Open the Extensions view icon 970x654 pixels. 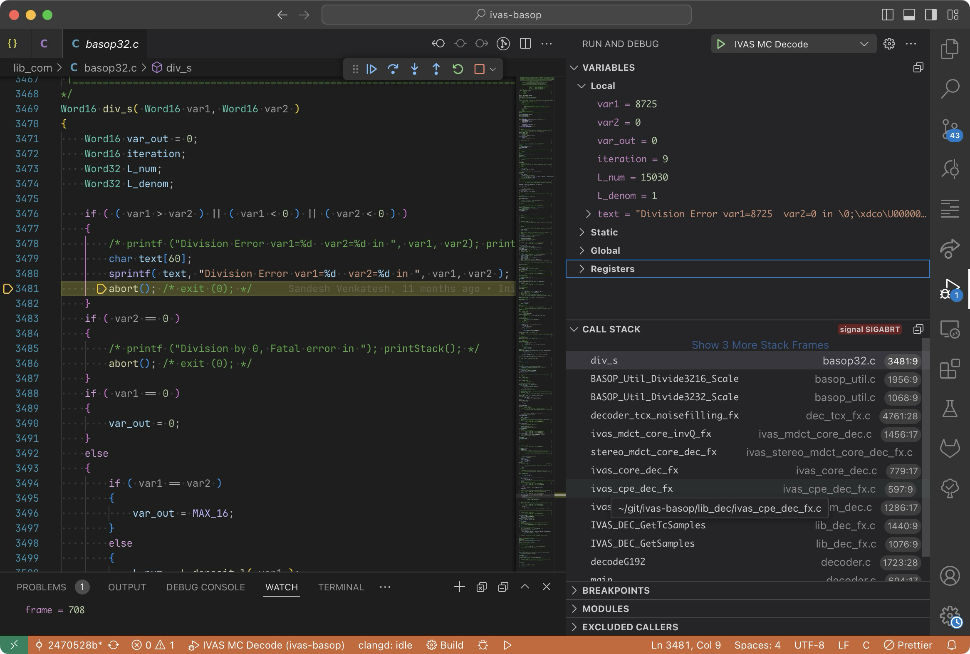pyautogui.click(x=950, y=369)
